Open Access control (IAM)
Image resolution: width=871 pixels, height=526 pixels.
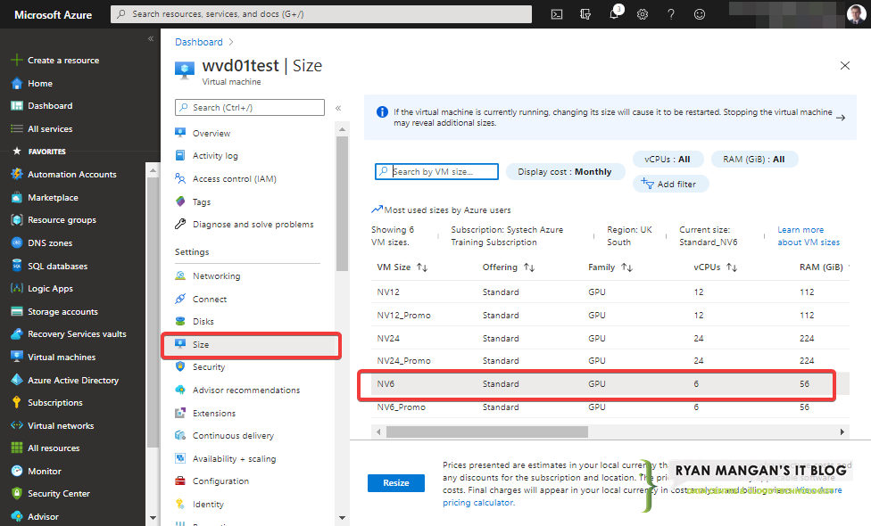pos(234,178)
